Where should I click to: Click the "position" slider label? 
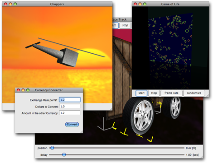(x=43, y=148)
